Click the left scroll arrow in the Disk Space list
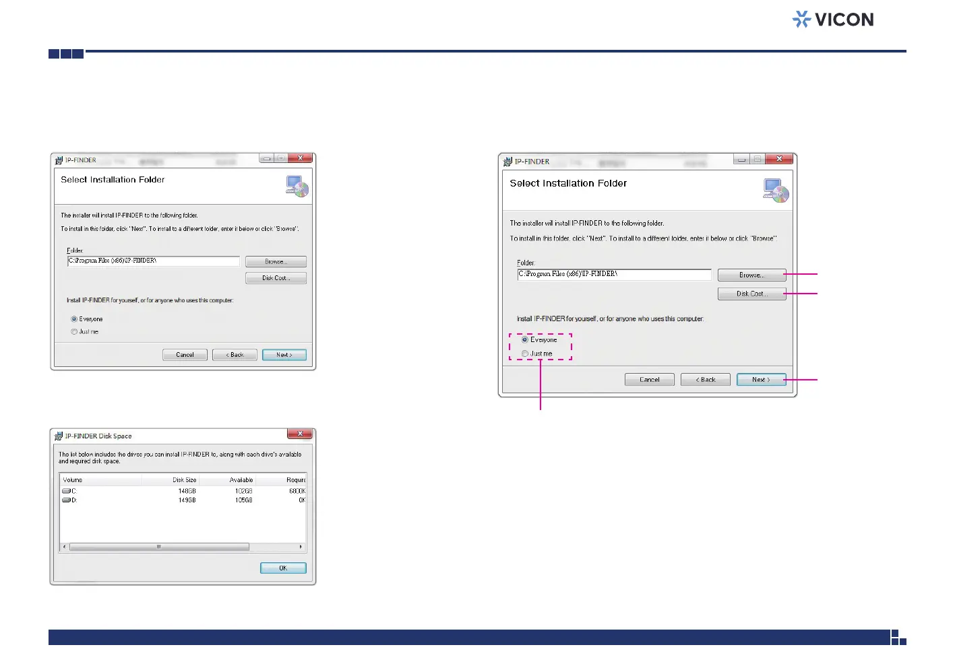 point(65,547)
